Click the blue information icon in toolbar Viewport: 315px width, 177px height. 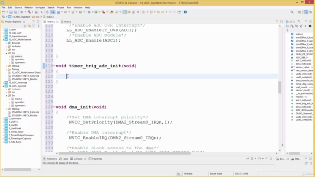(x=185, y=12)
